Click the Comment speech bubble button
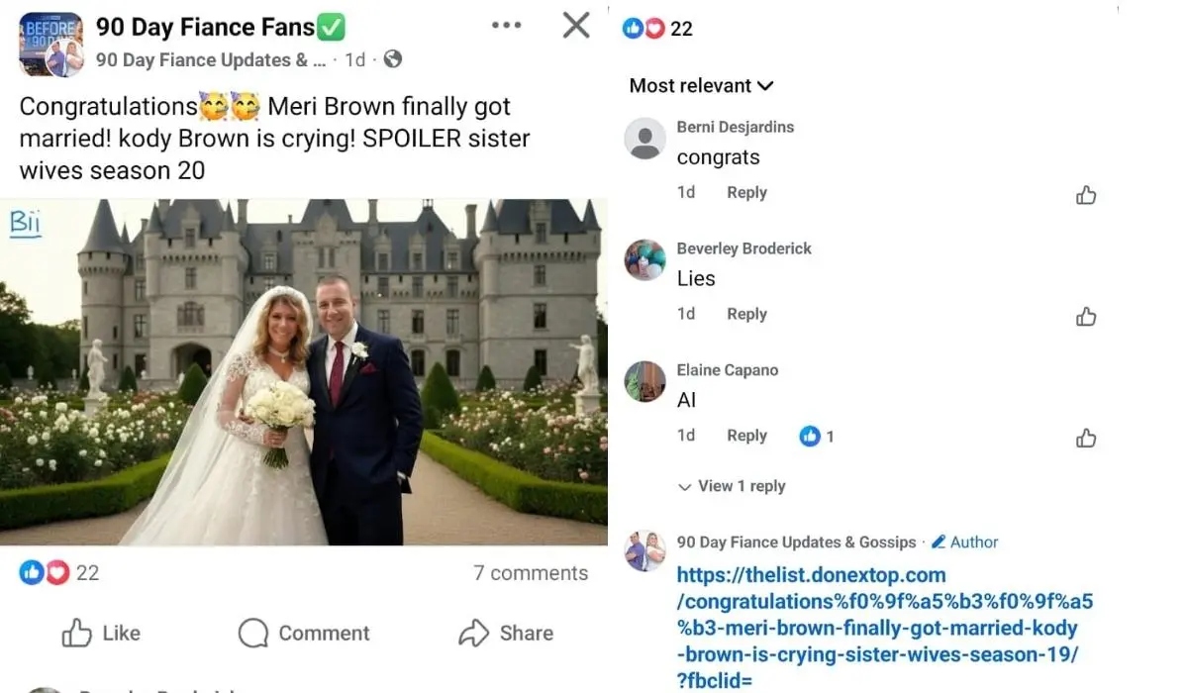This screenshot has width=1188, height=693. [304, 633]
